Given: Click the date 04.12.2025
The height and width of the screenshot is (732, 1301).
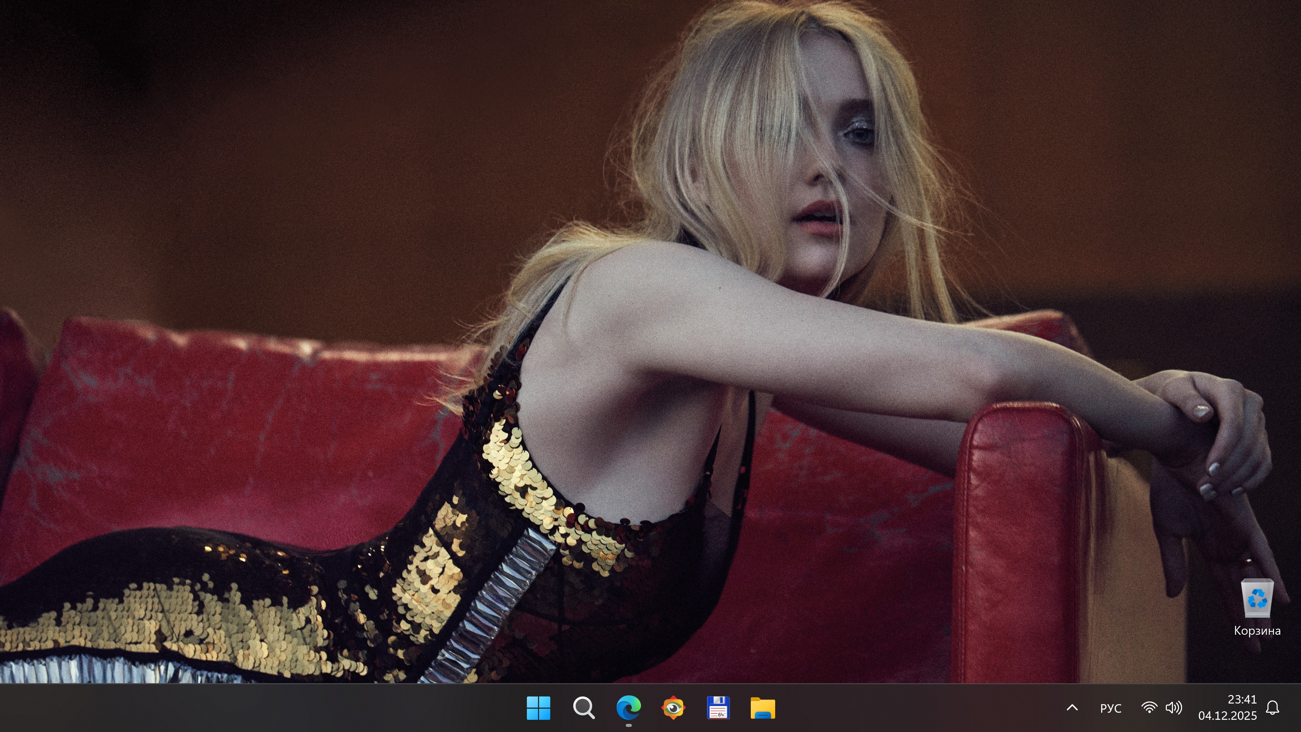Looking at the screenshot, I should [x=1227, y=716].
